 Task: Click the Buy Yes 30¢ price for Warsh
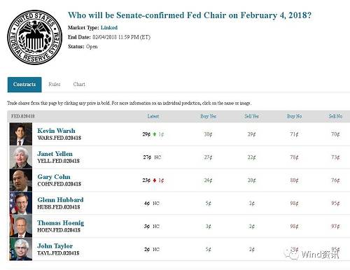point(208,134)
